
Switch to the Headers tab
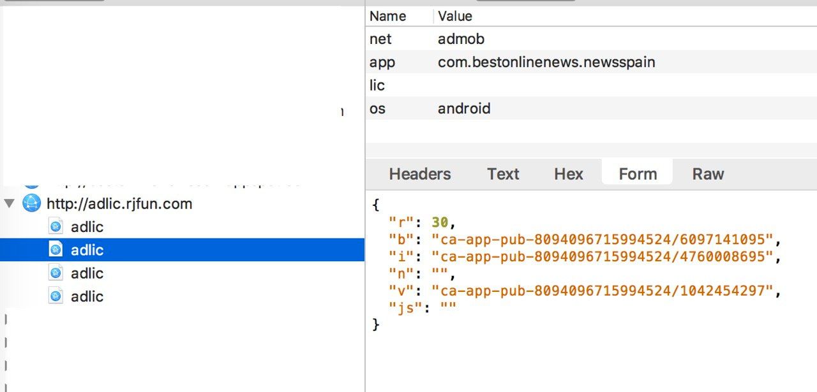pyautogui.click(x=420, y=174)
